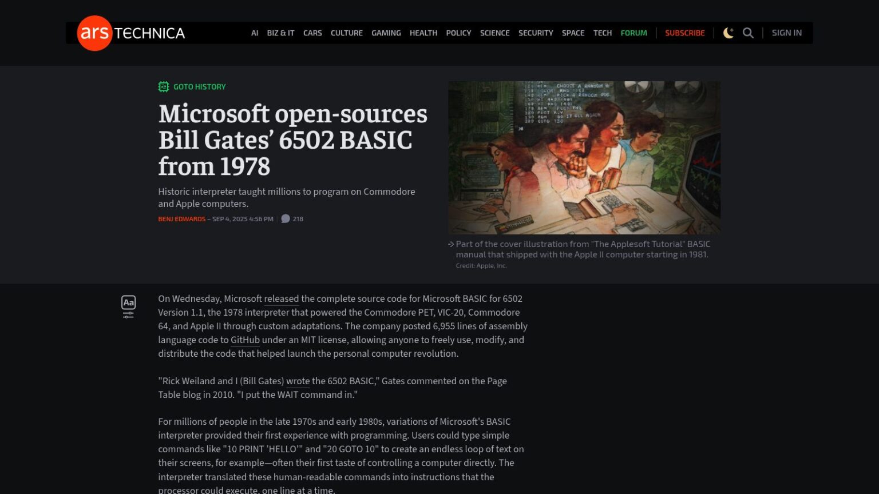
Task: Open the Biz & IT section
Action: [x=280, y=33]
